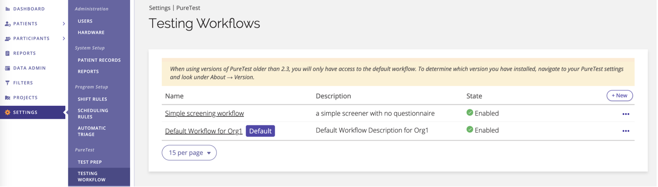658x187 pixels.
Task: Click the Dashboard bar-chart icon
Action: coord(8,9)
